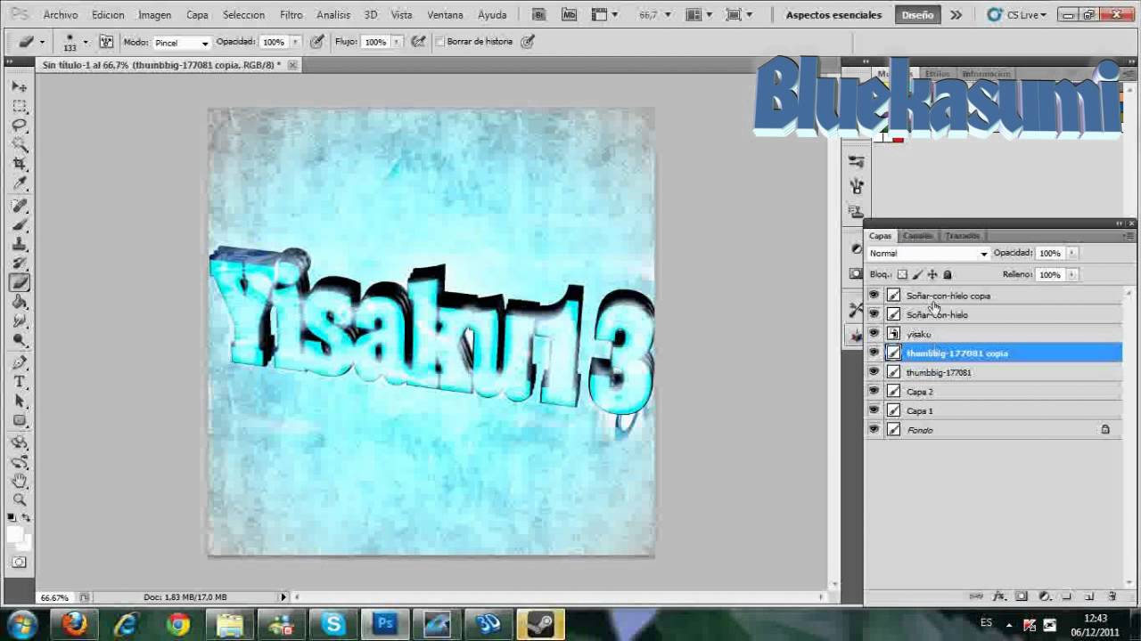Click the Diseño workspace button
1141x641 pixels.
click(x=917, y=15)
